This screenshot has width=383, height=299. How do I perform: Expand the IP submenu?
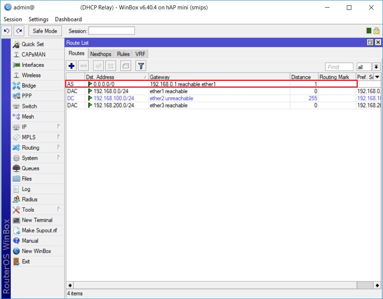coord(37,127)
